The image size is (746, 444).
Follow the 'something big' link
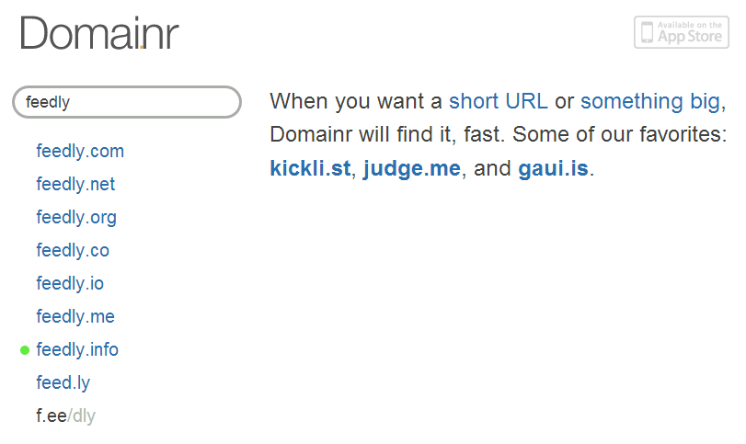pos(650,101)
